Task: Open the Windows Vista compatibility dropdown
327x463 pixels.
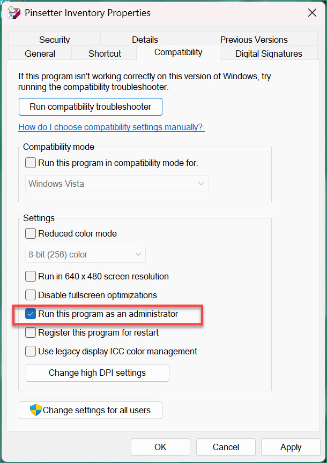Action: coord(117,184)
